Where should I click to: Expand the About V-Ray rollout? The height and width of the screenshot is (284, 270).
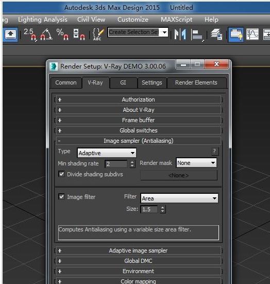(139, 110)
